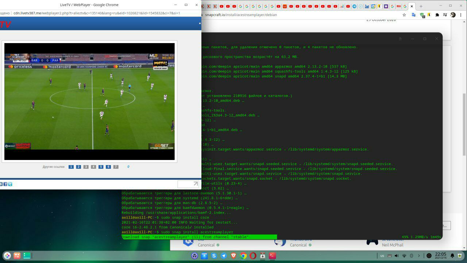The height and width of the screenshot is (263, 467).
Task: Select stream link 4 in LiveTV player
Action: (93, 167)
